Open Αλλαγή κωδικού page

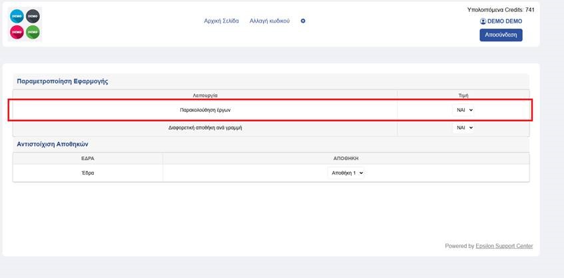click(x=270, y=21)
